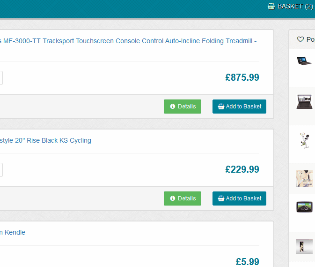Click basket icon on £229.99 Add to Basket

click(221, 198)
